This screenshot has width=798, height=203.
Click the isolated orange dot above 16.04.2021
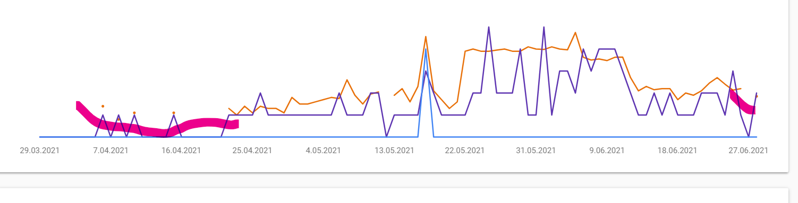click(174, 112)
